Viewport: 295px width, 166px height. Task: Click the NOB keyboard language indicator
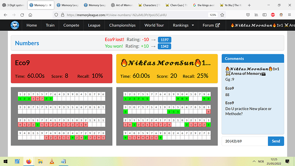pyautogui.click(x=261, y=161)
